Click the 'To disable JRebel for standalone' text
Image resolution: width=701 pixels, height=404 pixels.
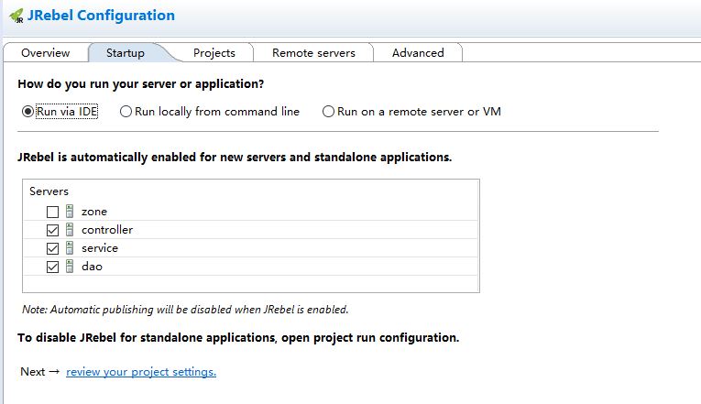(x=238, y=337)
